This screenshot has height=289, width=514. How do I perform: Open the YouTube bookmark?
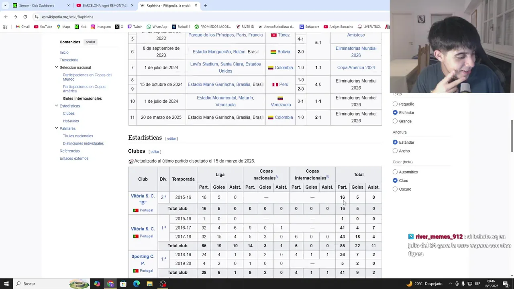coord(43,27)
